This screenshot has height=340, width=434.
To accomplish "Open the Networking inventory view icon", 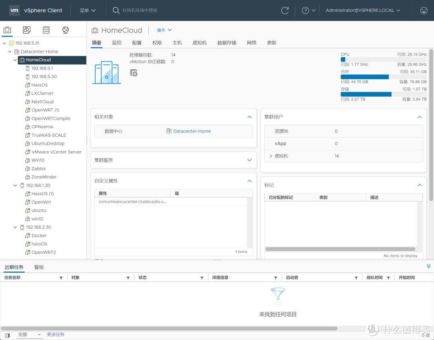I will pos(66,30).
